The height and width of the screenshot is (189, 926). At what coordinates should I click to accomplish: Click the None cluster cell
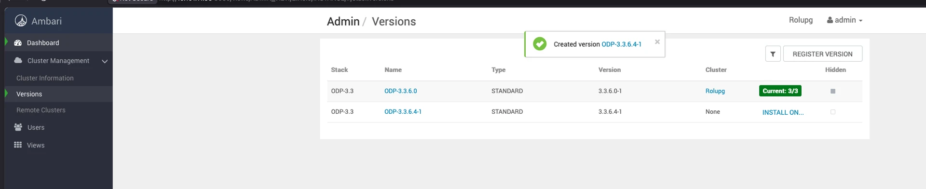pyautogui.click(x=712, y=112)
